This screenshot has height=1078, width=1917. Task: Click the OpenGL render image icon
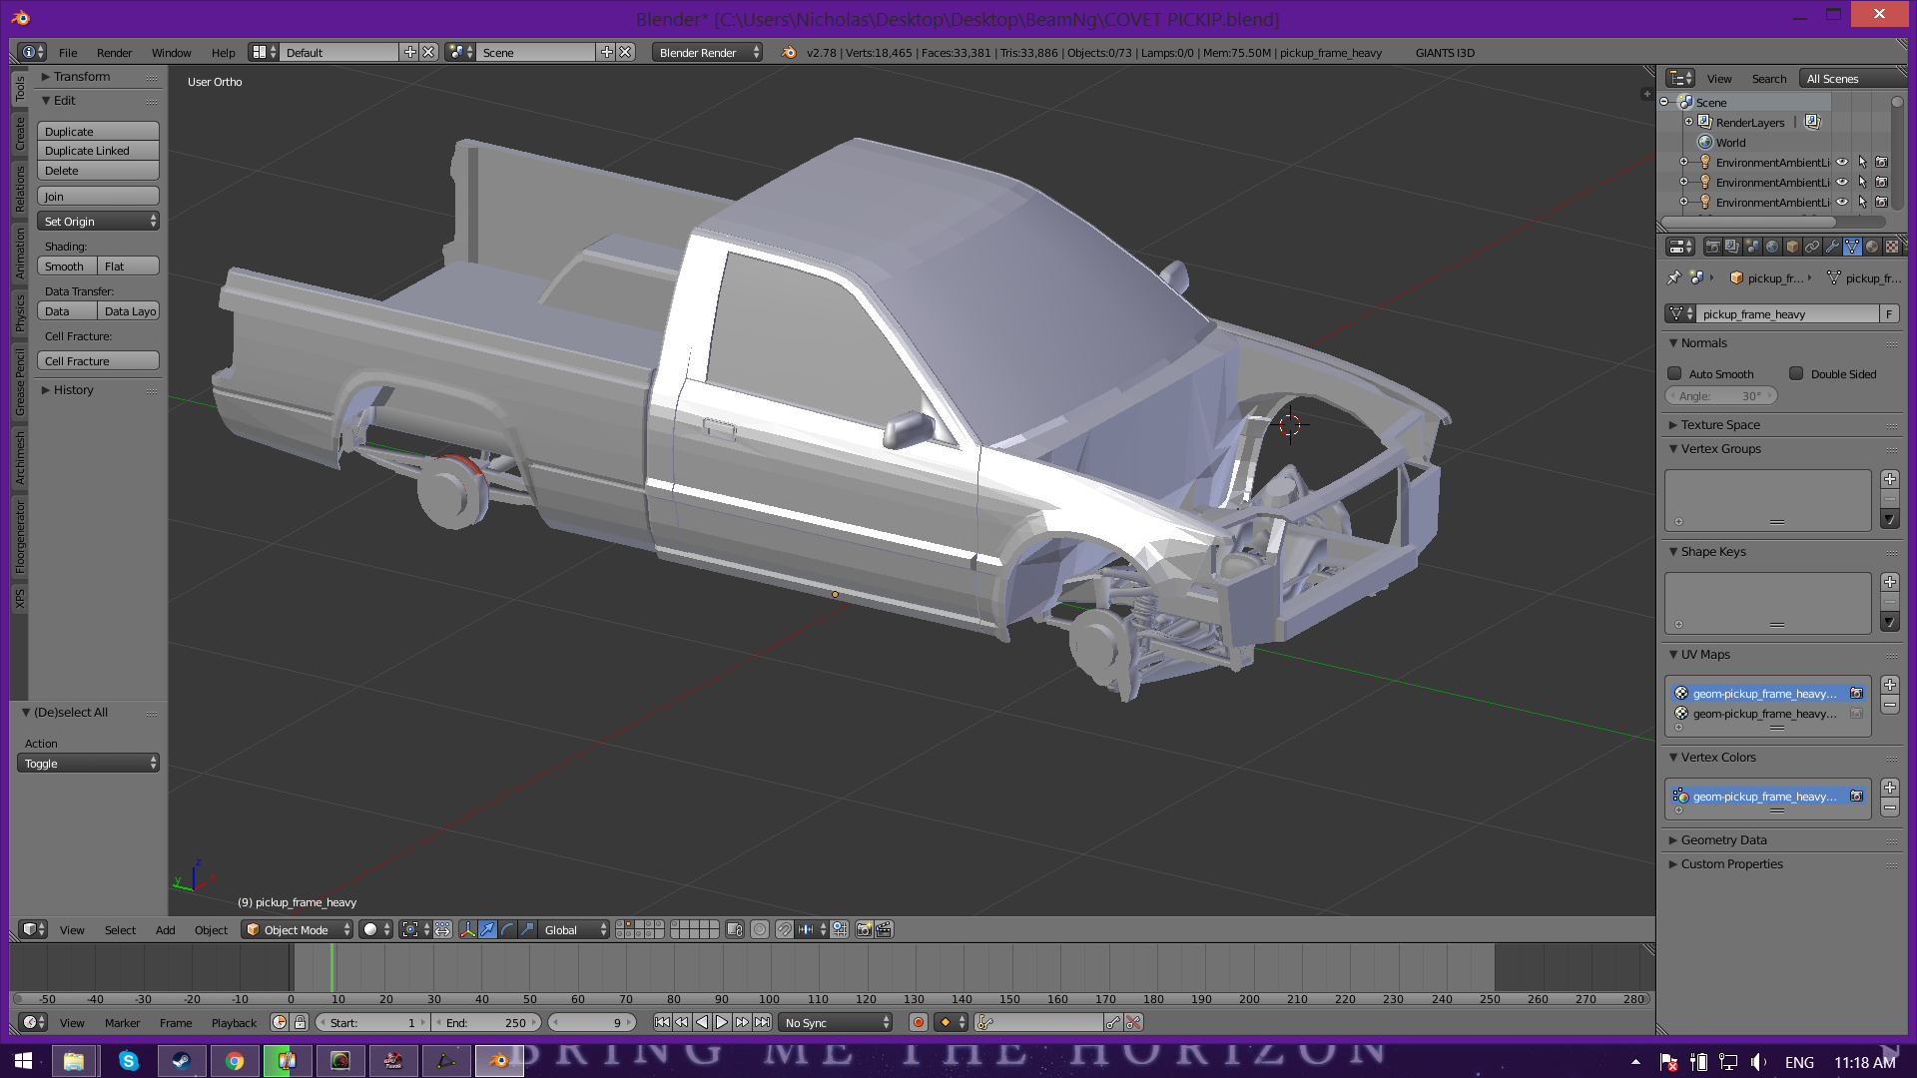pyautogui.click(x=865, y=929)
